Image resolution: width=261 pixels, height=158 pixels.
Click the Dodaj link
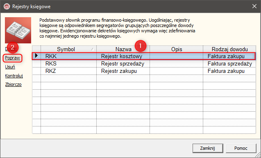pos(11,49)
